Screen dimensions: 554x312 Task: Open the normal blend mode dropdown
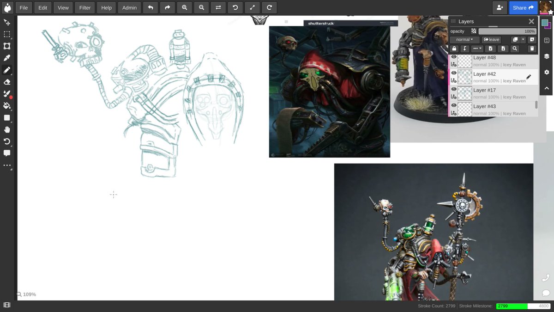point(464,40)
